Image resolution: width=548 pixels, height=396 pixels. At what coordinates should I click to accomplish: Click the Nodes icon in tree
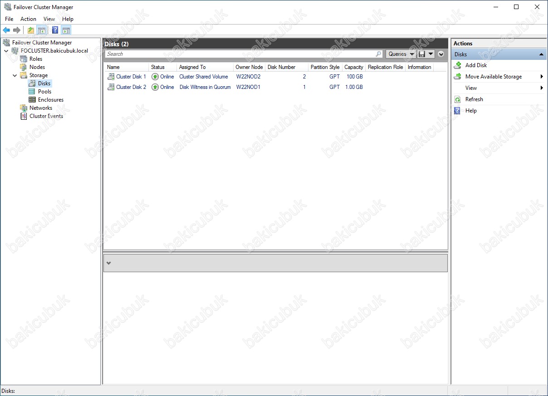click(x=24, y=67)
